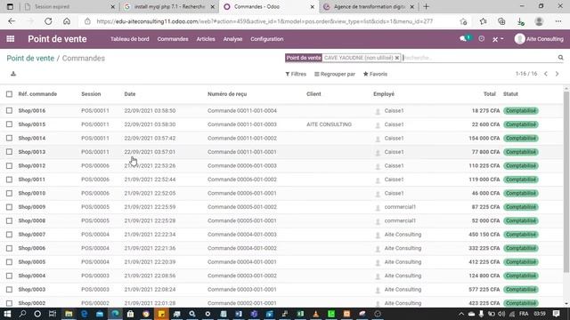570x320 pixels.
Task: Sort by Total column header
Action: coord(490,94)
